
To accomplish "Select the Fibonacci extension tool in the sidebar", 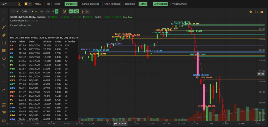I will point(4,112).
